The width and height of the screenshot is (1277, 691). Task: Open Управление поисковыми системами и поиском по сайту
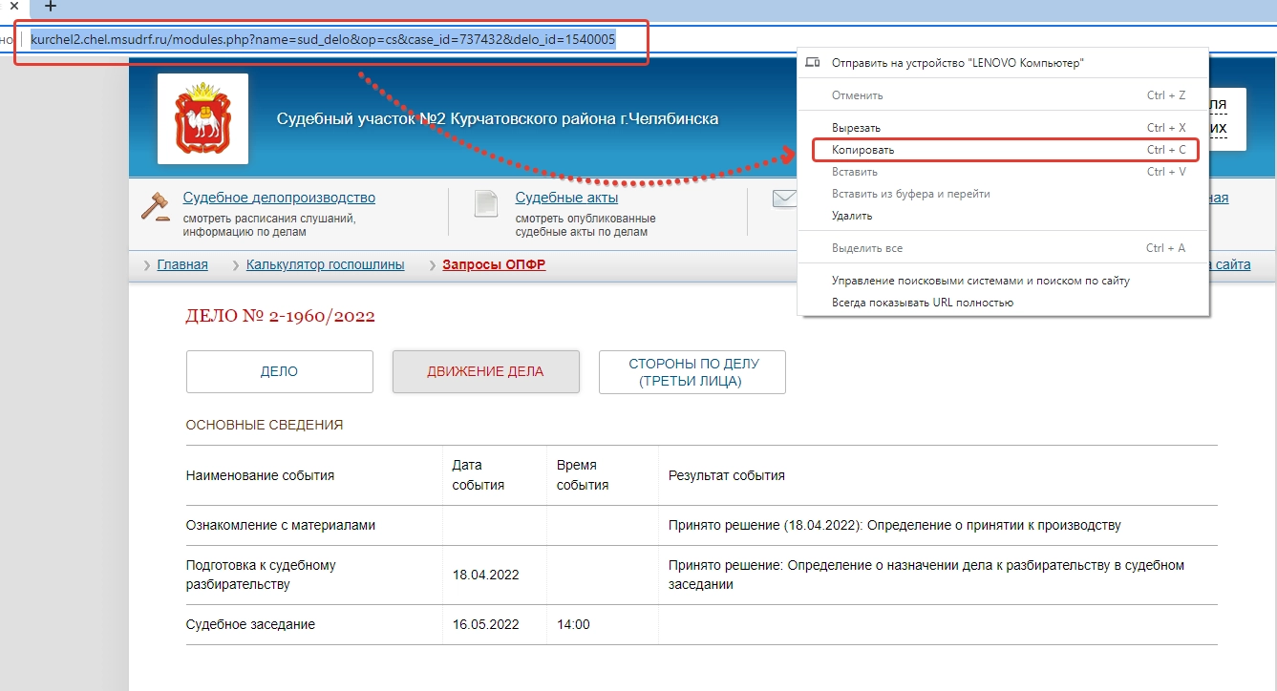pos(1004,281)
